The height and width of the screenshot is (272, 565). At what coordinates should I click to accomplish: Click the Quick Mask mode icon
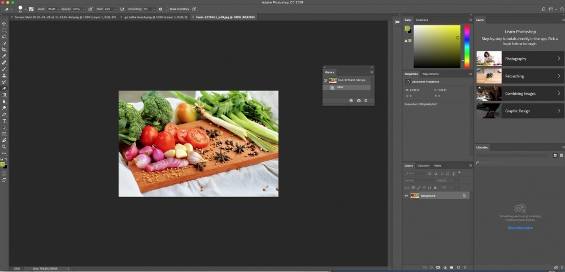click(5, 173)
